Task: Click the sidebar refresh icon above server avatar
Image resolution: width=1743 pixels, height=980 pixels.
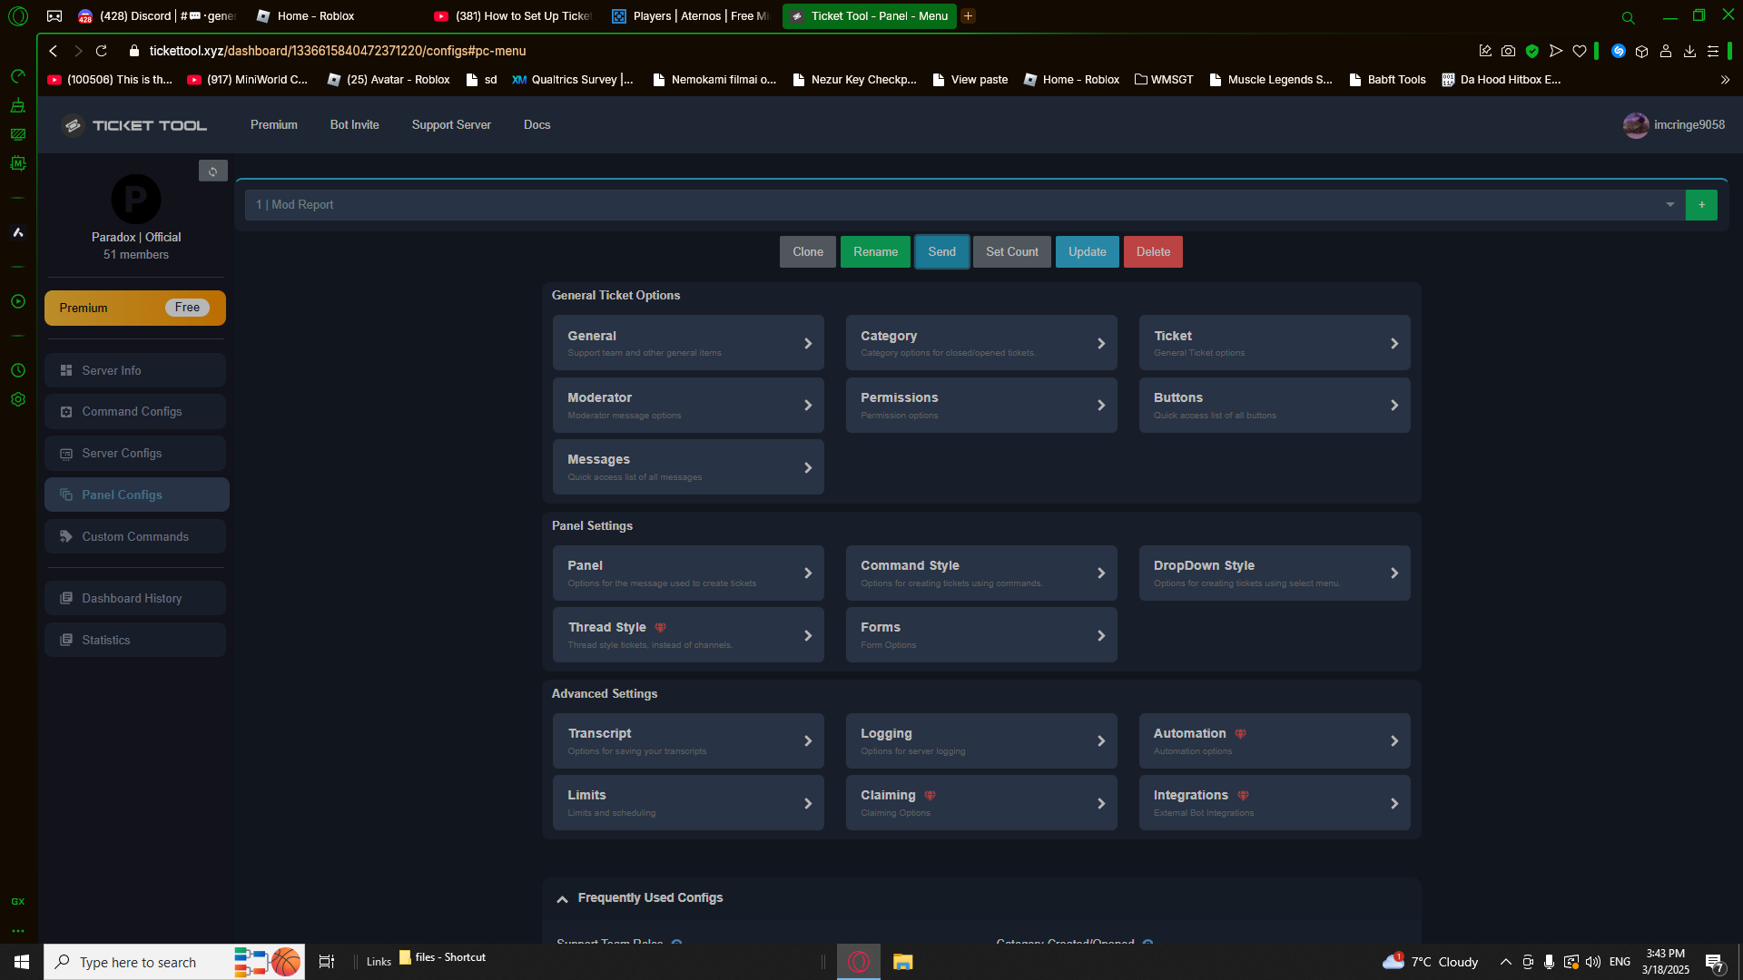Action: [x=213, y=171]
